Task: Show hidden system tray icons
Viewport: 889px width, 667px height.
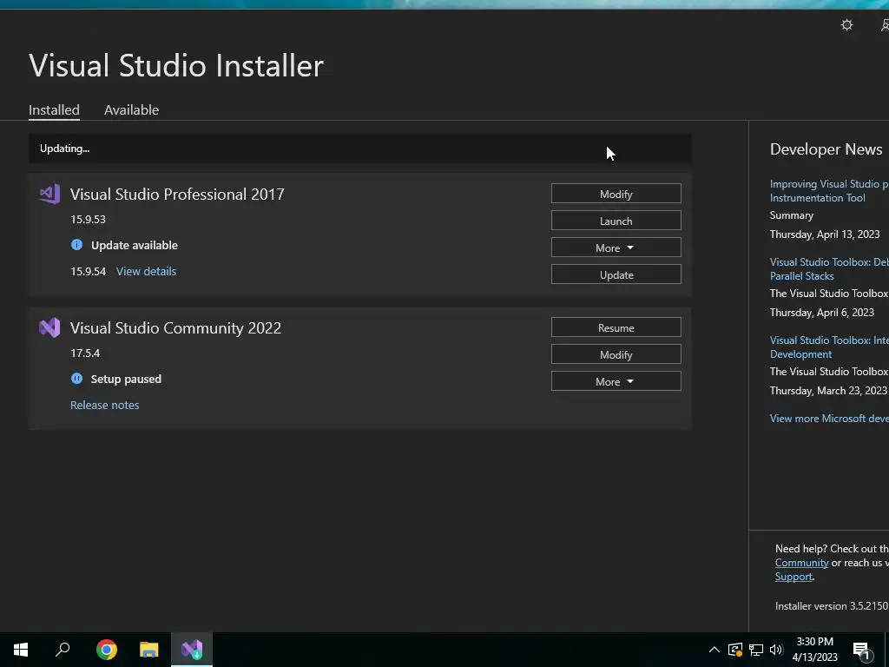Action: click(x=714, y=650)
